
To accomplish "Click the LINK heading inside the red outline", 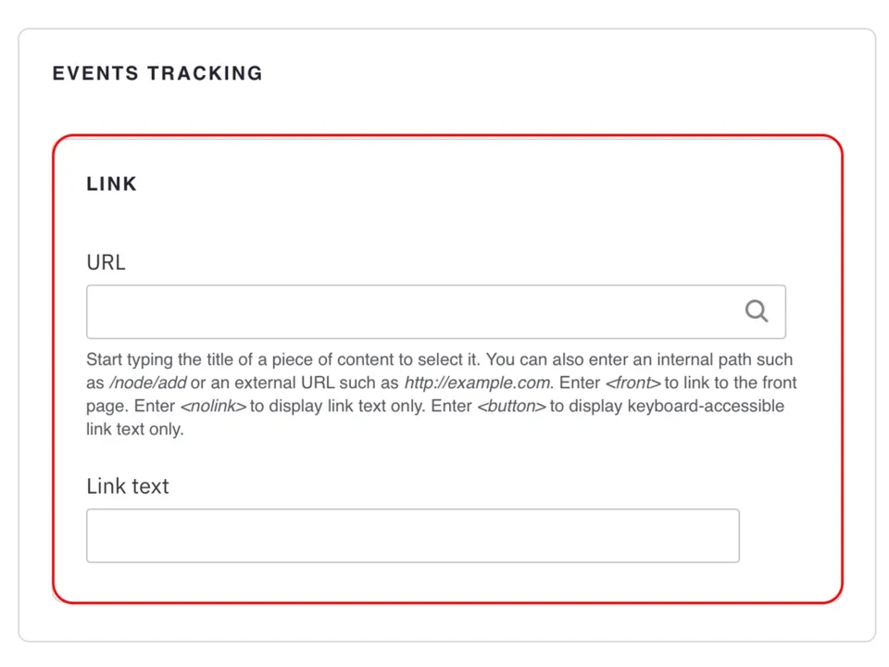I will coord(111,183).
